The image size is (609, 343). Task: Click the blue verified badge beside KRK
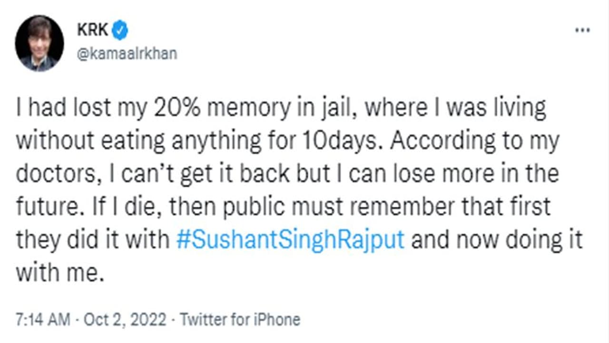point(120,31)
